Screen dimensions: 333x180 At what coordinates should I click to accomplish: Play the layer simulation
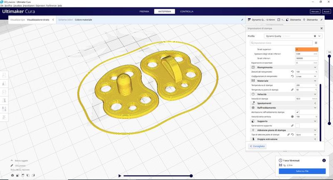[x=119, y=176]
